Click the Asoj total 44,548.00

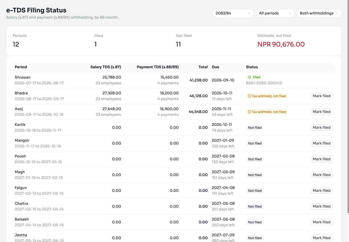tap(198, 112)
